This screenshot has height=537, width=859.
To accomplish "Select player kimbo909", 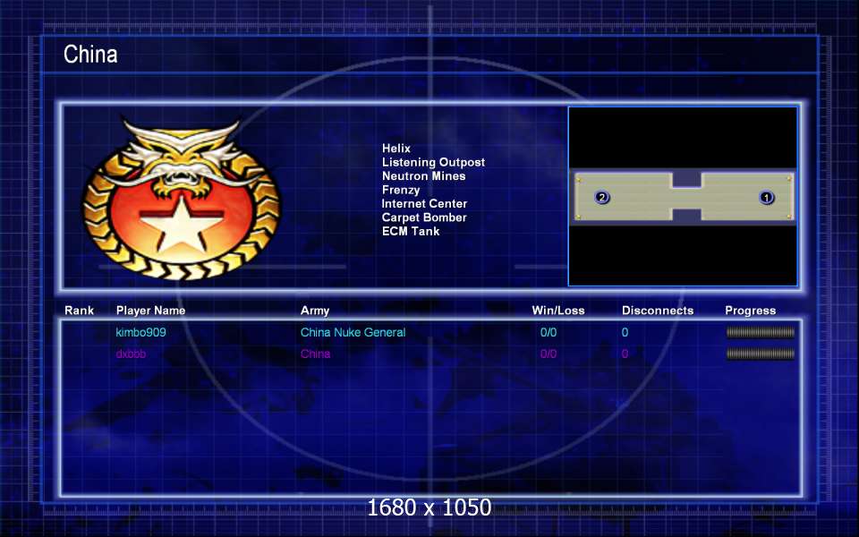I will (x=140, y=332).
